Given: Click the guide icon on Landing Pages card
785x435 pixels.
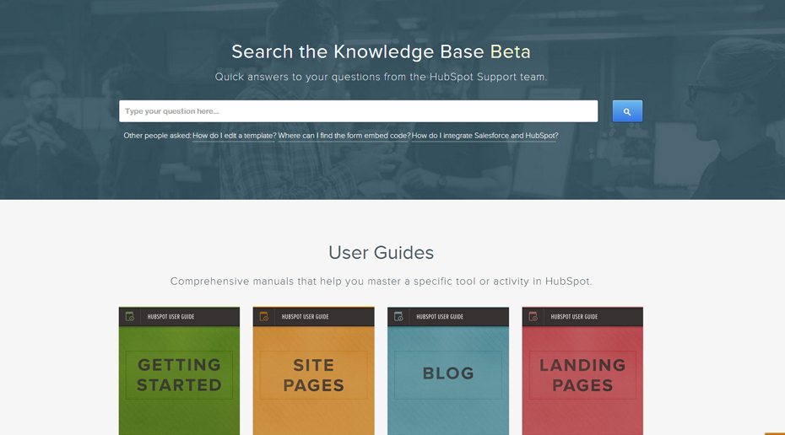Looking at the screenshot, I should [533, 317].
